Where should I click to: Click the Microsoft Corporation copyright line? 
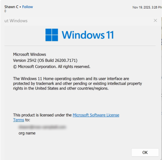(x=52, y=67)
